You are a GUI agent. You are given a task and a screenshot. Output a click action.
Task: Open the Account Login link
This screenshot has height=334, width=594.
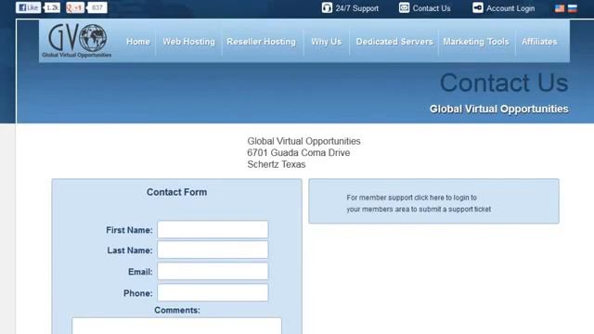point(510,8)
